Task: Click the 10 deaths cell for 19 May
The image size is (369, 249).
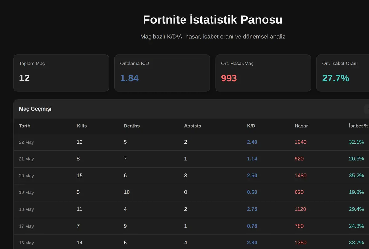Action: pos(127,192)
